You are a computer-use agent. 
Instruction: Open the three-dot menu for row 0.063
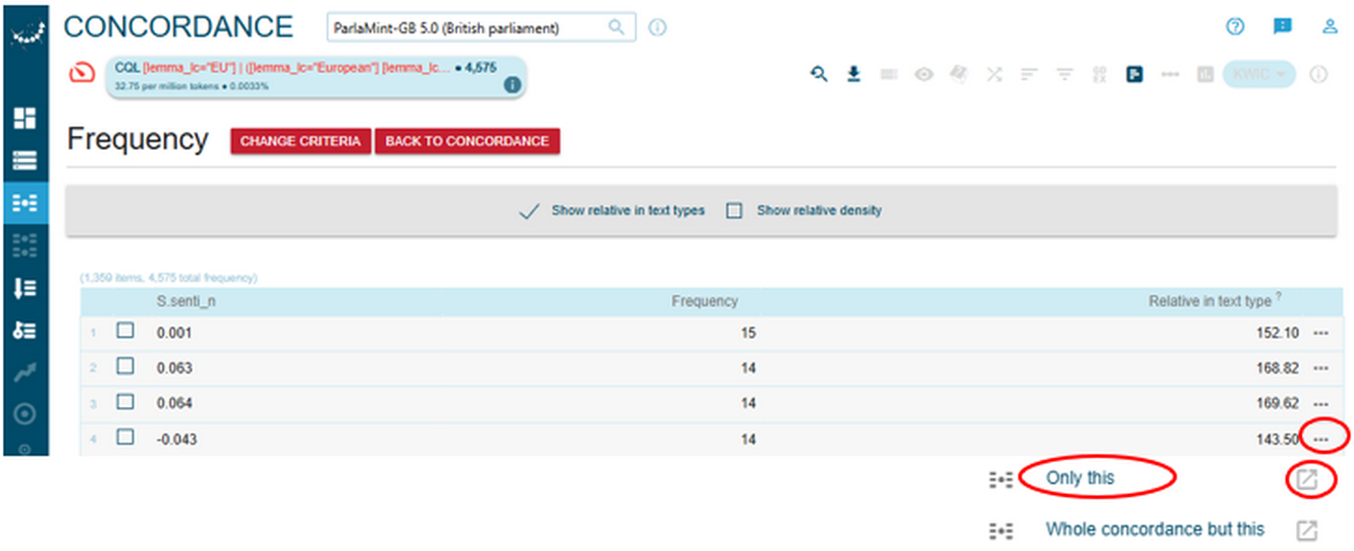[1321, 368]
